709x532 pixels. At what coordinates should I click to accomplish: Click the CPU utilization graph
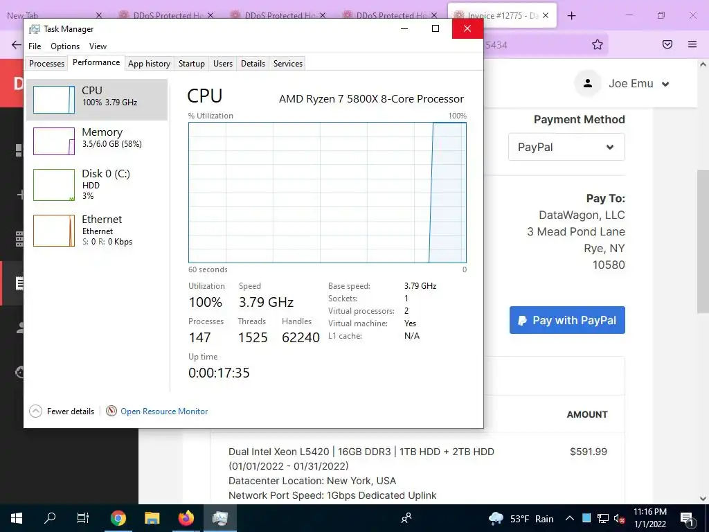(327, 193)
